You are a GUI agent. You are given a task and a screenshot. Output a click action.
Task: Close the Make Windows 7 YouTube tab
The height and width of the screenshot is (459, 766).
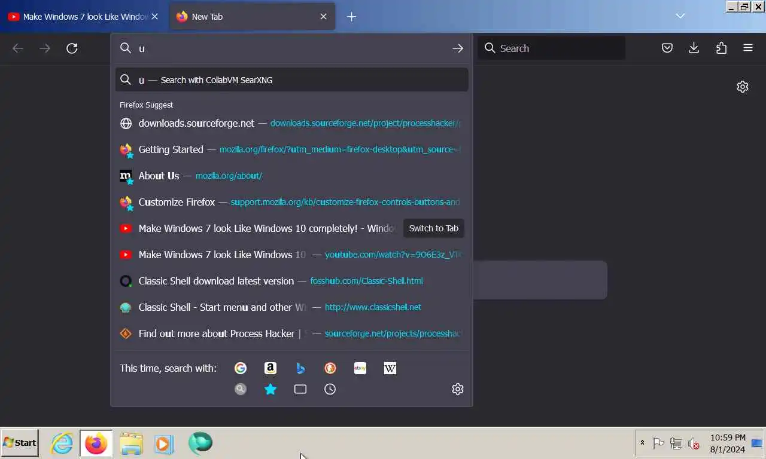point(155,17)
